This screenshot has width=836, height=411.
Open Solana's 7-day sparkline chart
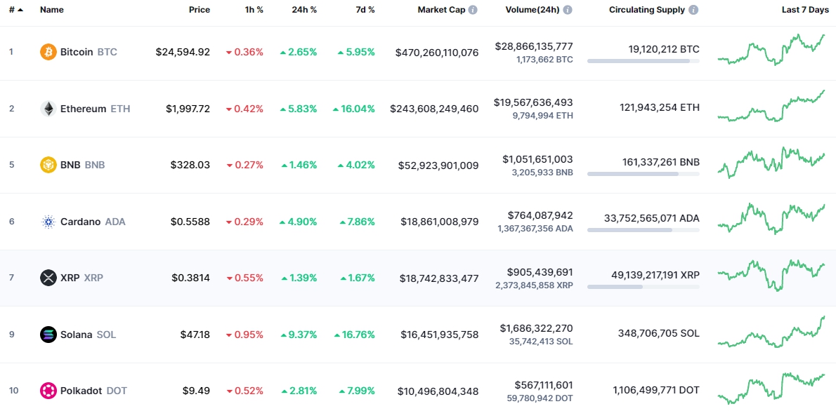click(x=771, y=332)
